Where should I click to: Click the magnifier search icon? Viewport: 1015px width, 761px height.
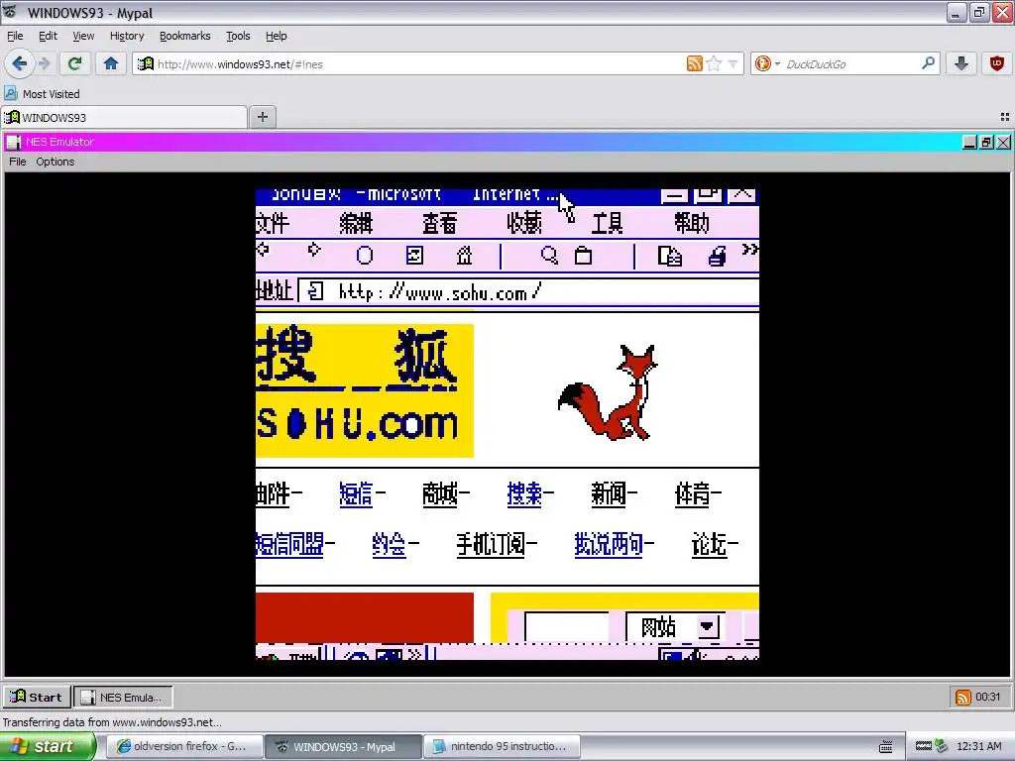928,63
